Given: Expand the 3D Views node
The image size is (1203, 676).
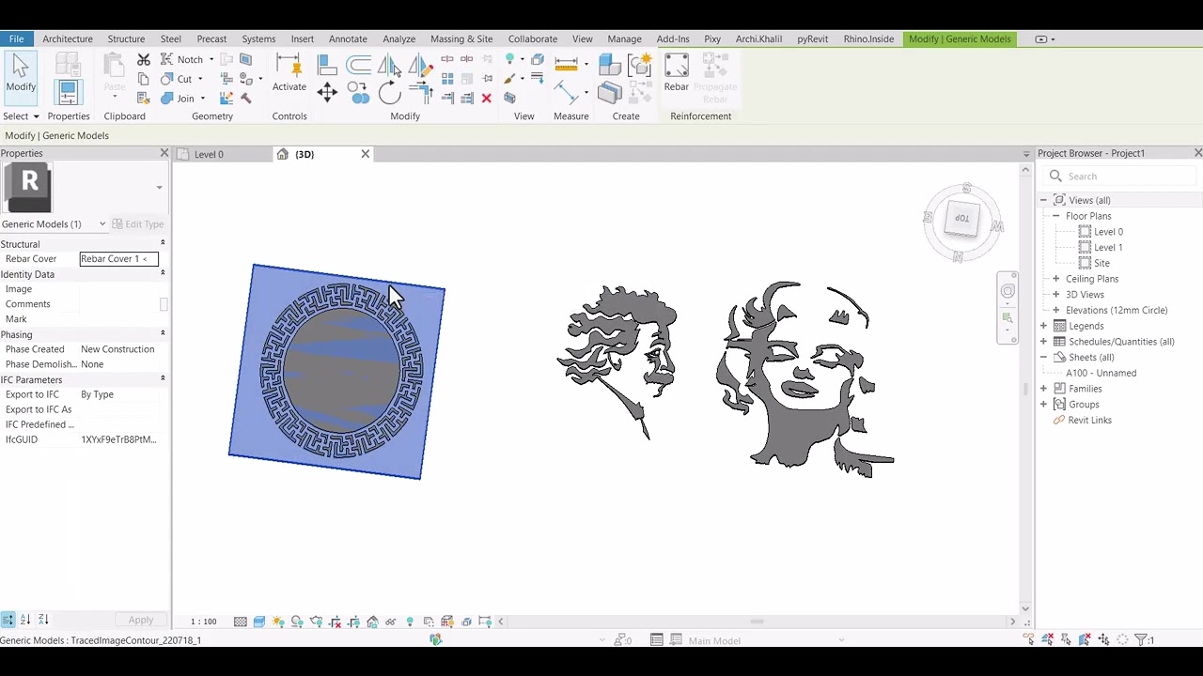Looking at the screenshot, I should [1055, 295].
